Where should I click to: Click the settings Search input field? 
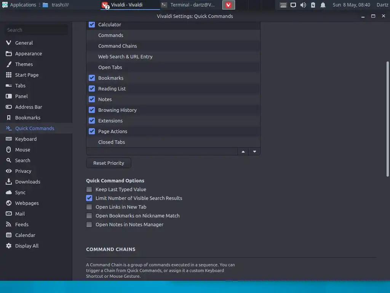(x=36, y=30)
